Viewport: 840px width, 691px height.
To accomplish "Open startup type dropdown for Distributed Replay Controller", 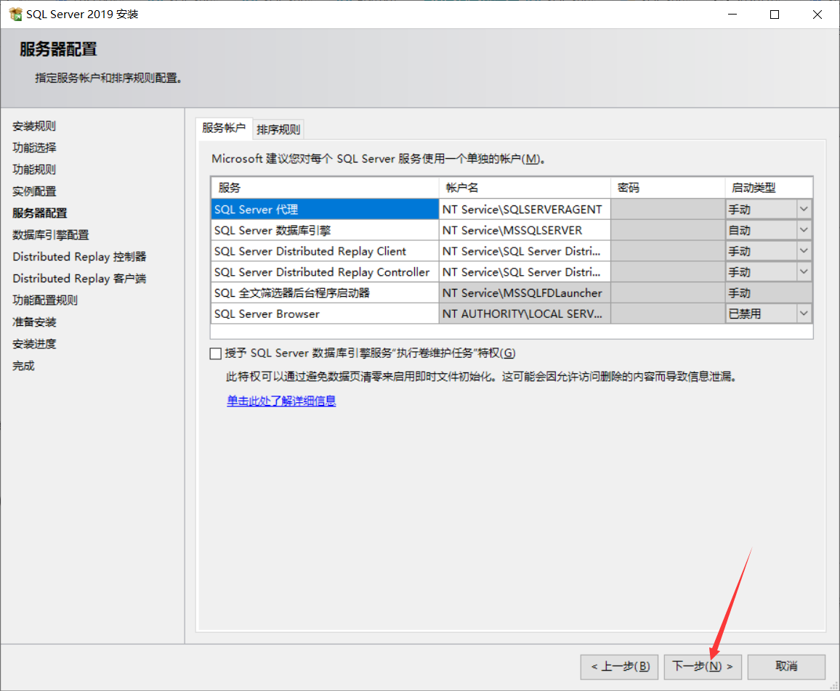I will [x=804, y=272].
